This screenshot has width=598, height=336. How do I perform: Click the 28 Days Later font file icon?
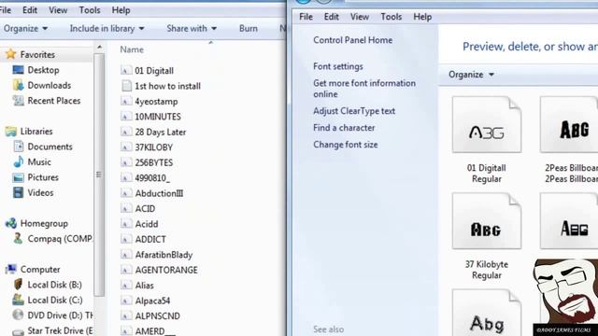(x=126, y=132)
